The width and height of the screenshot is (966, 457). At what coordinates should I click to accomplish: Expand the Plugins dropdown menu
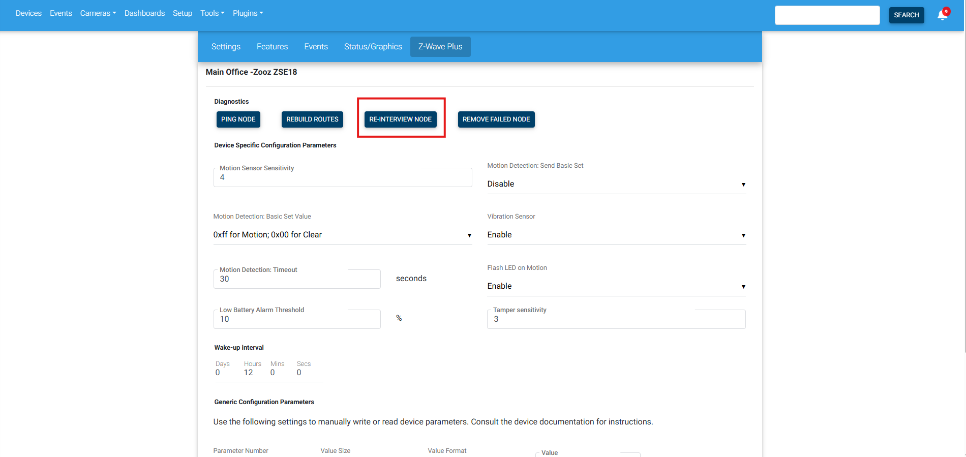(248, 13)
